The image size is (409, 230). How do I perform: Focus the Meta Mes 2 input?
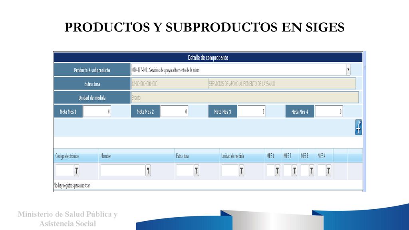point(174,111)
